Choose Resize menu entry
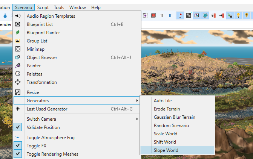 77,92
